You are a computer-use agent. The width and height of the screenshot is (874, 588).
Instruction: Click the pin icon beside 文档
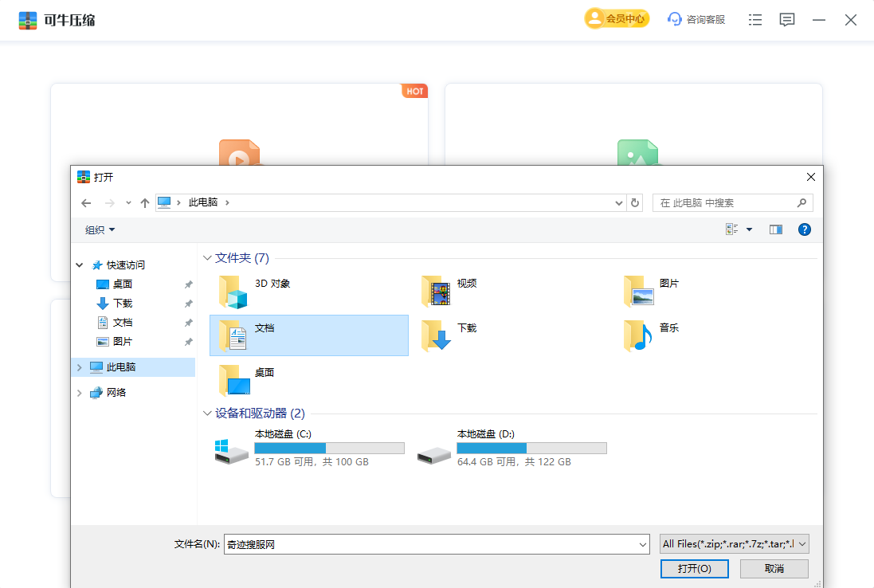188,323
